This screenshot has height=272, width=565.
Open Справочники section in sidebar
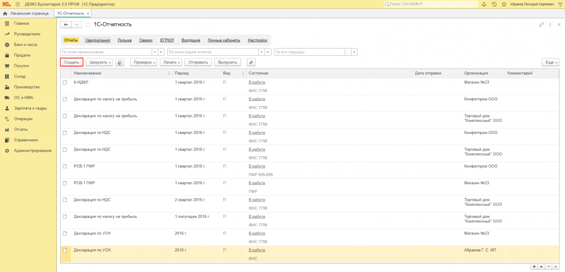26,140
